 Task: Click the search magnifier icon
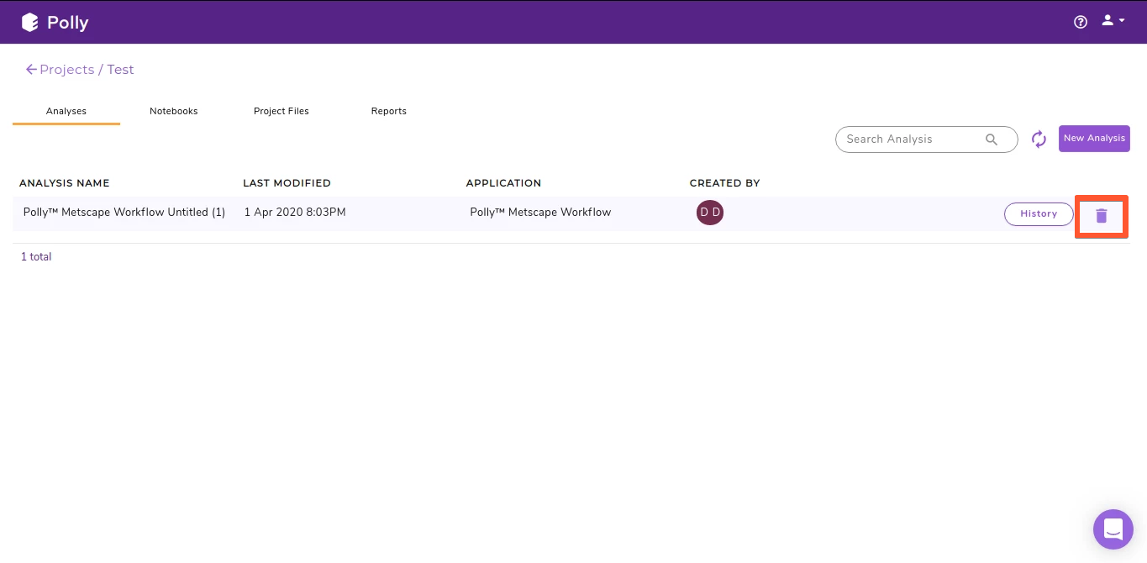992,139
